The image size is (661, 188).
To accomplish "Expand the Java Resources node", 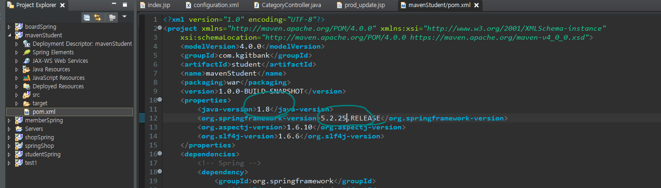I will point(17,69).
